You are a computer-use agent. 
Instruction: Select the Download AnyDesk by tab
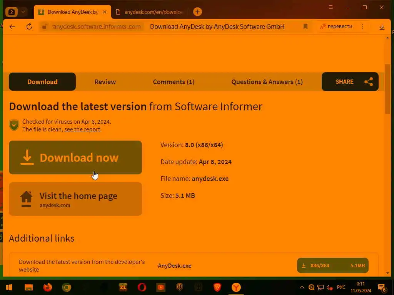tap(73, 12)
